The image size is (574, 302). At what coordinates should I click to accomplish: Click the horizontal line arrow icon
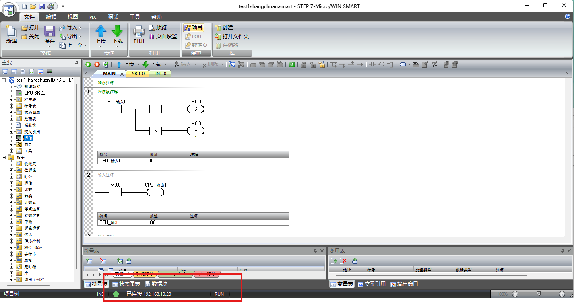pyautogui.click(x=360, y=64)
